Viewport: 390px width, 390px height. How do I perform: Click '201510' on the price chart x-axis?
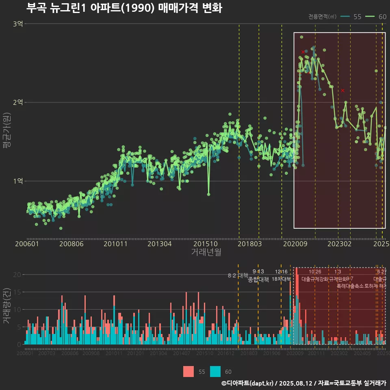(206, 244)
